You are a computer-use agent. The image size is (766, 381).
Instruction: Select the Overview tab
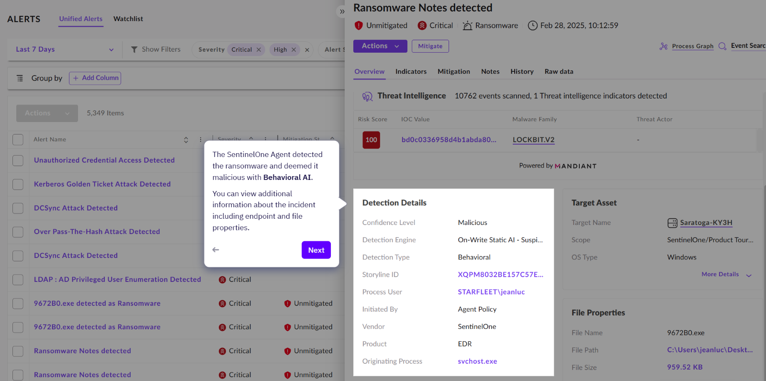[x=370, y=72]
